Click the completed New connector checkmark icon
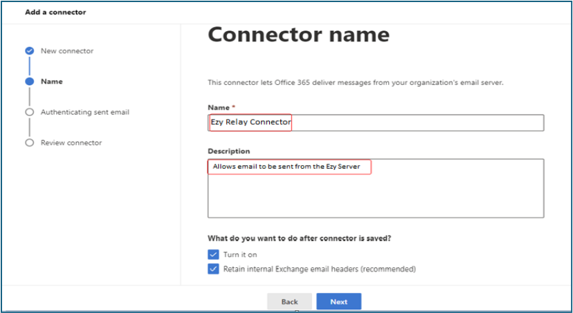 pos(30,51)
